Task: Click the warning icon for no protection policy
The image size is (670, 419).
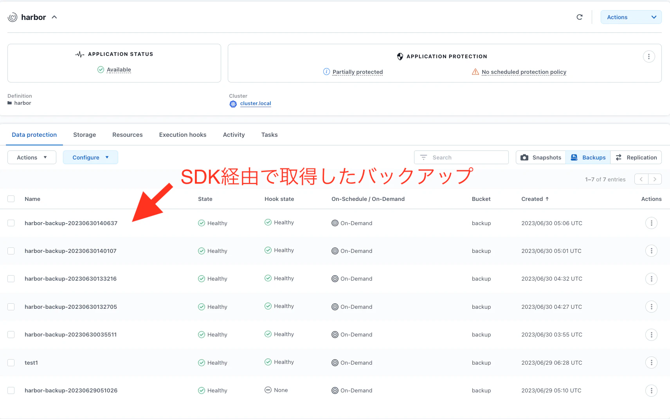Action: [475, 72]
